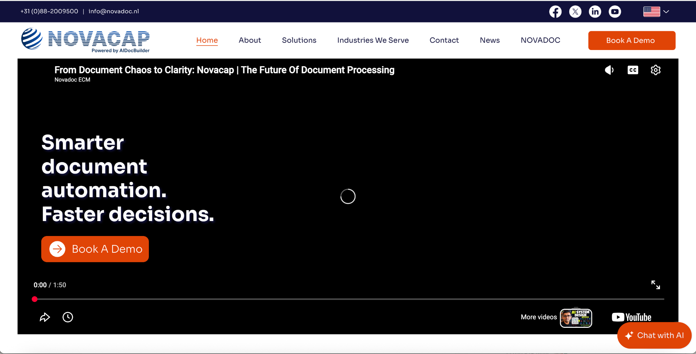
Task: Open the Solutions menu item
Action: (299, 40)
